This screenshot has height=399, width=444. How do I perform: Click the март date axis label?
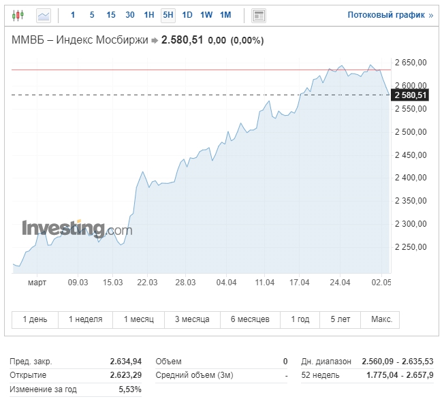(37, 283)
